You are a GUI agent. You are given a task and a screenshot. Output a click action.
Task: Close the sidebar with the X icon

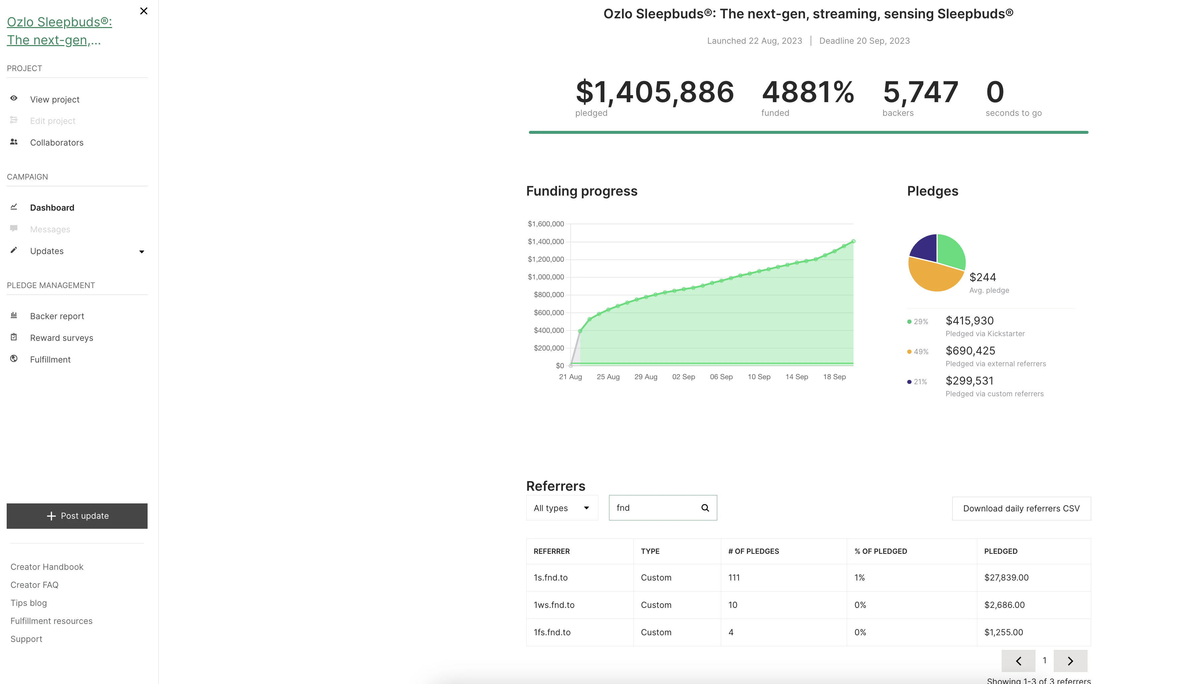point(144,11)
